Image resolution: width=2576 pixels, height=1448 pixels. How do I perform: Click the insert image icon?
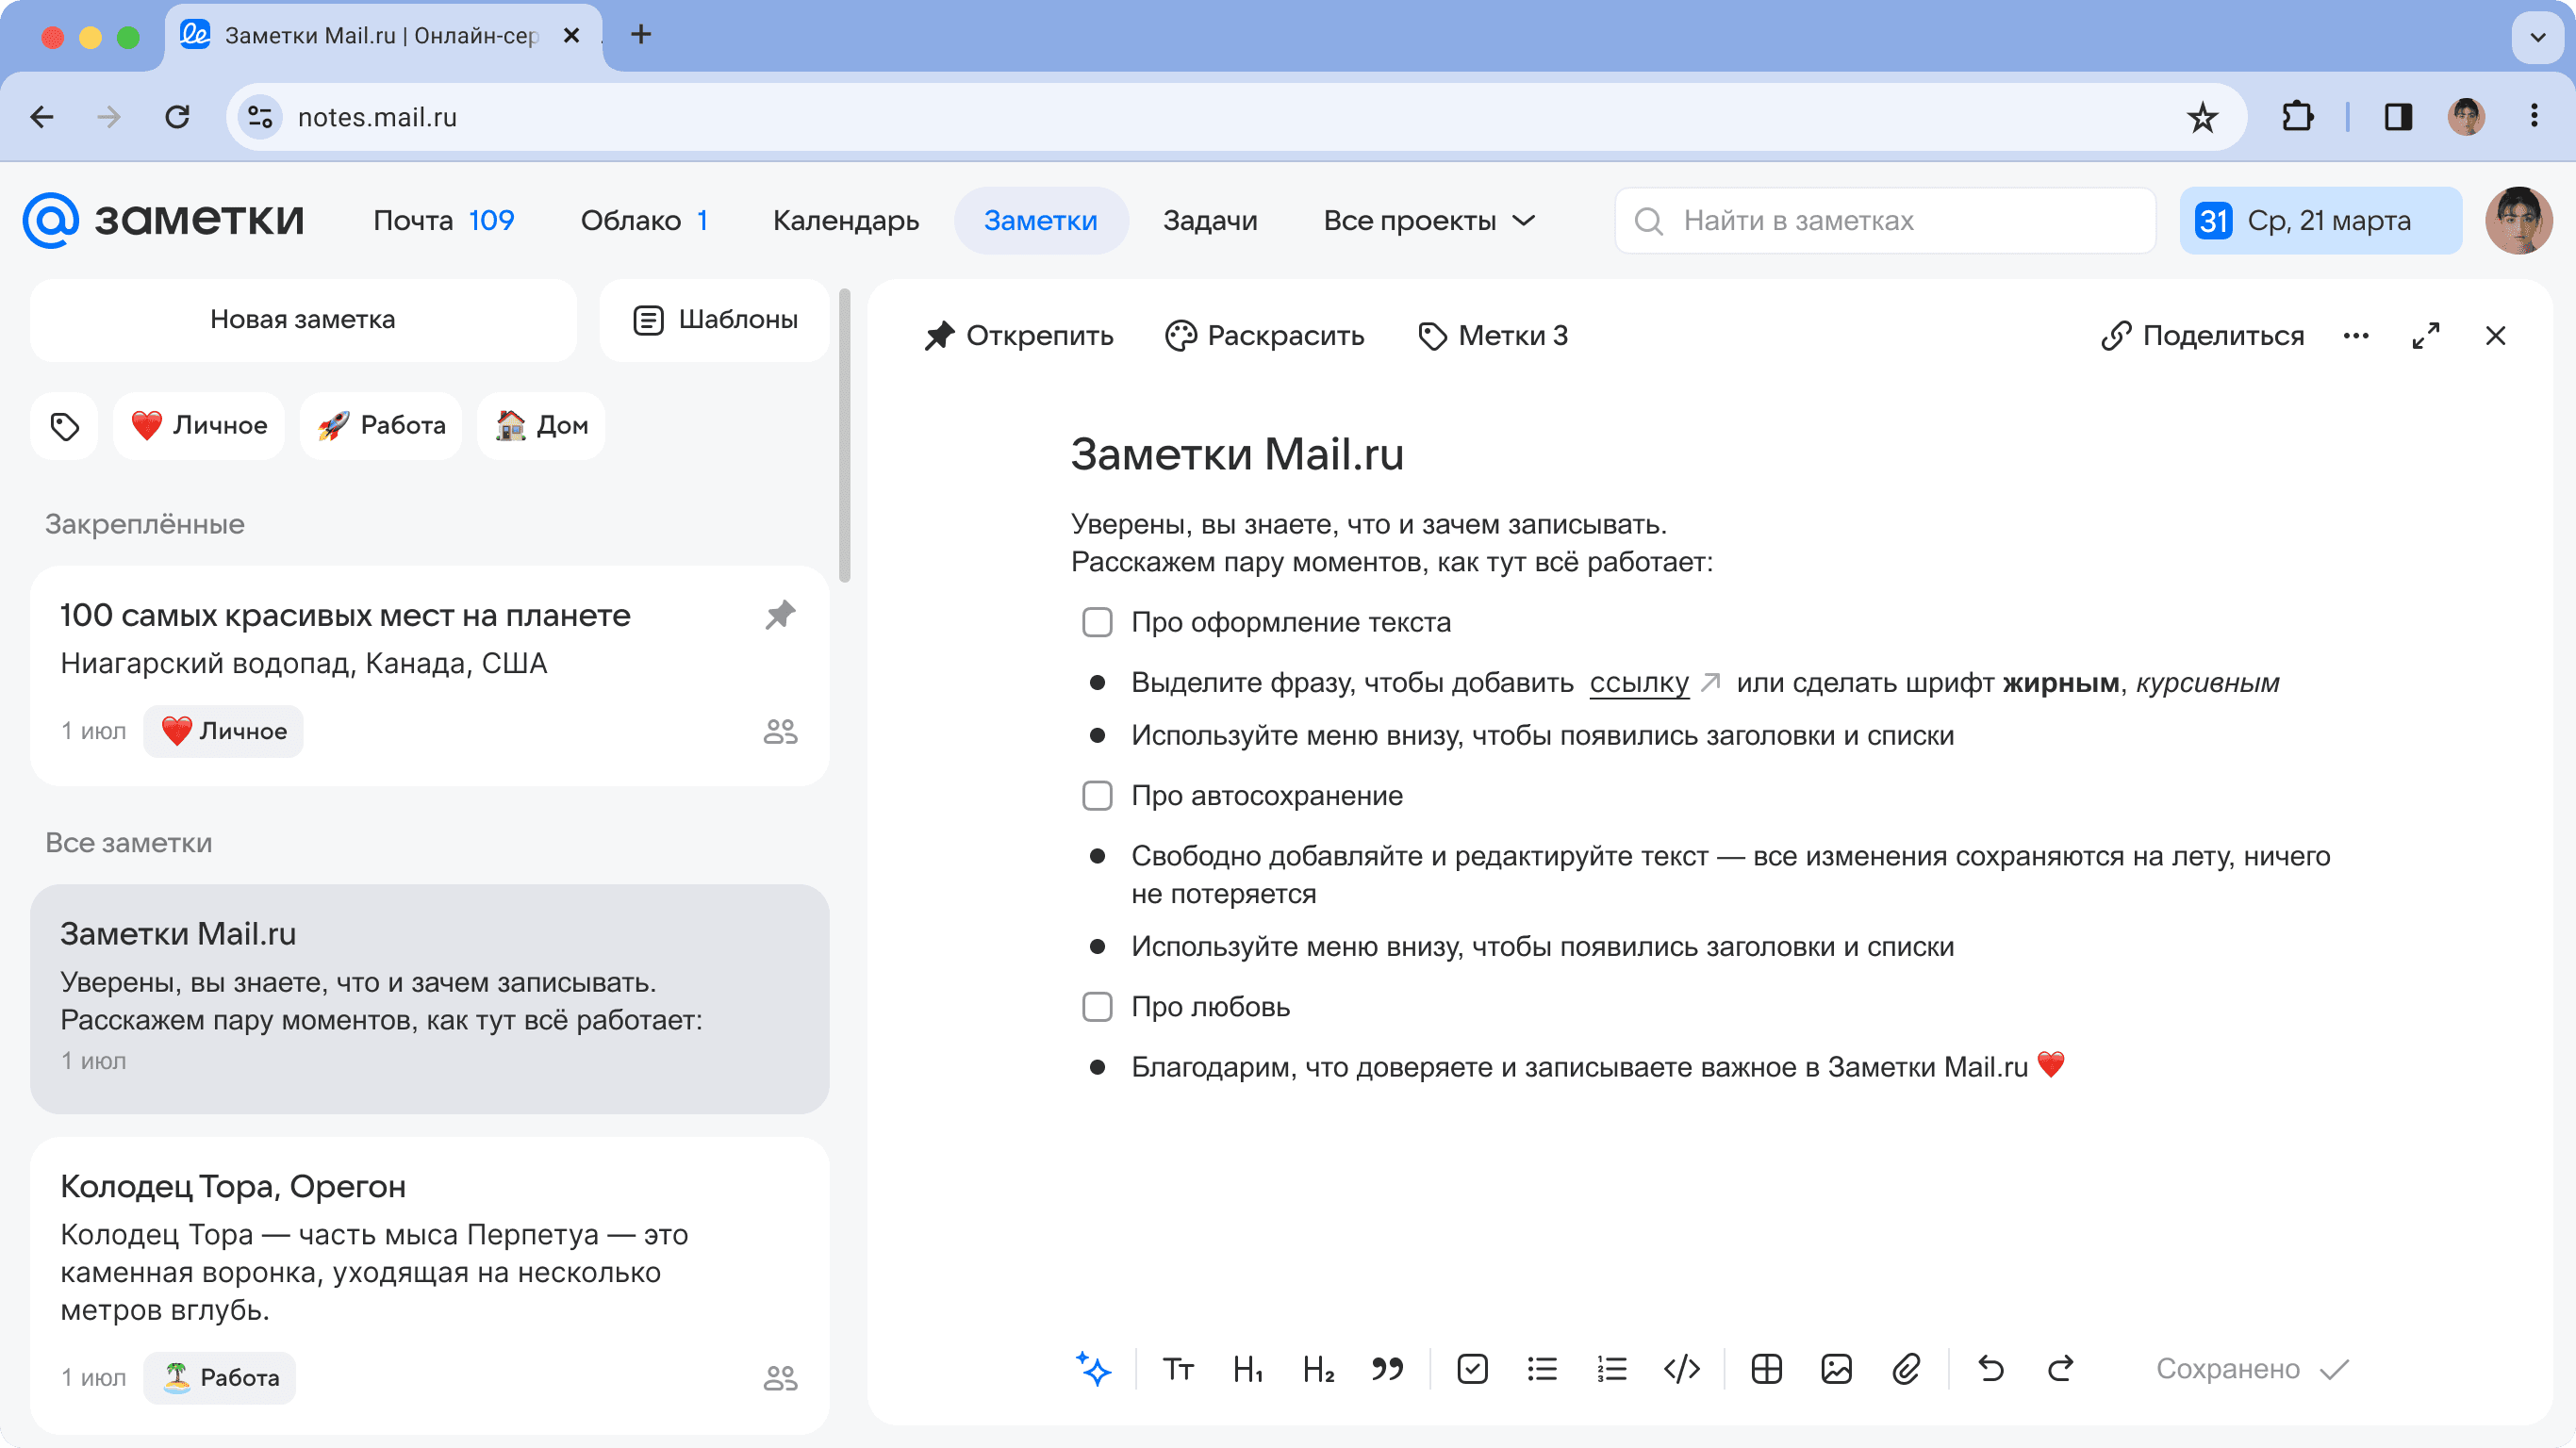tap(1836, 1368)
